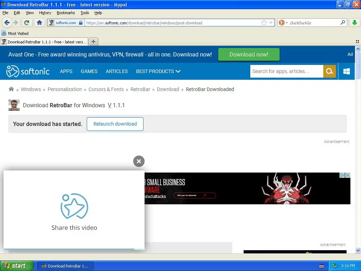Open the Bookmarks menu
The width and height of the screenshot is (361, 271).
tap(66, 13)
